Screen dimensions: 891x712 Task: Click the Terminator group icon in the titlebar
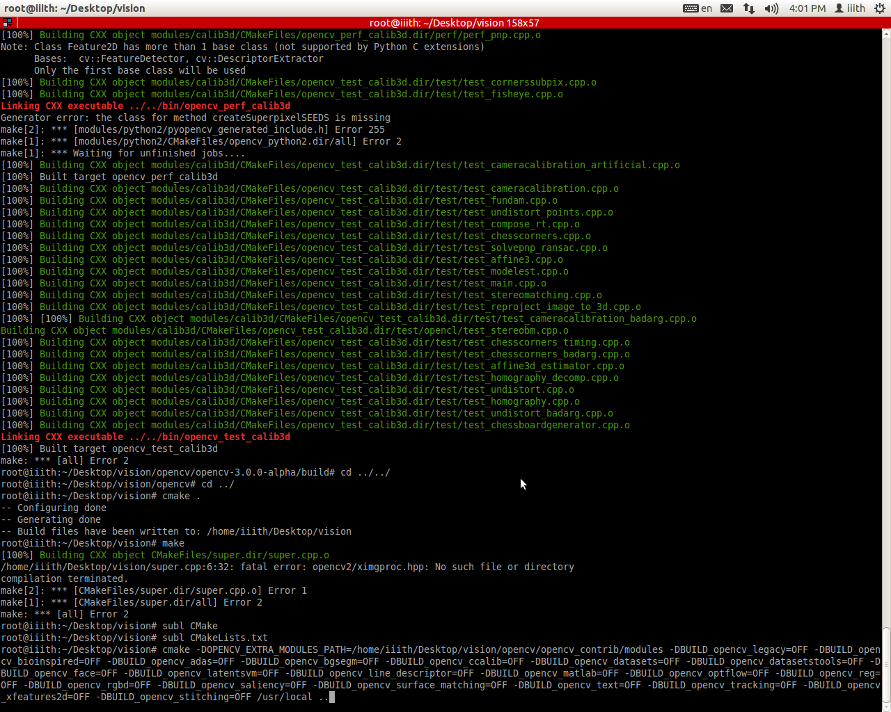click(x=7, y=23)
